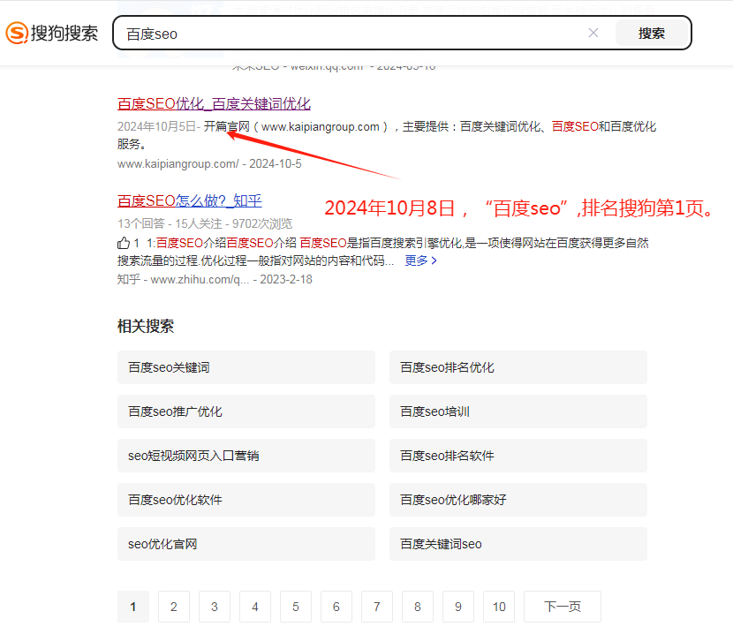Click the thumbs-up icon on the Zhihu result
Screen dimensions: 733x634
pos(125,244)
